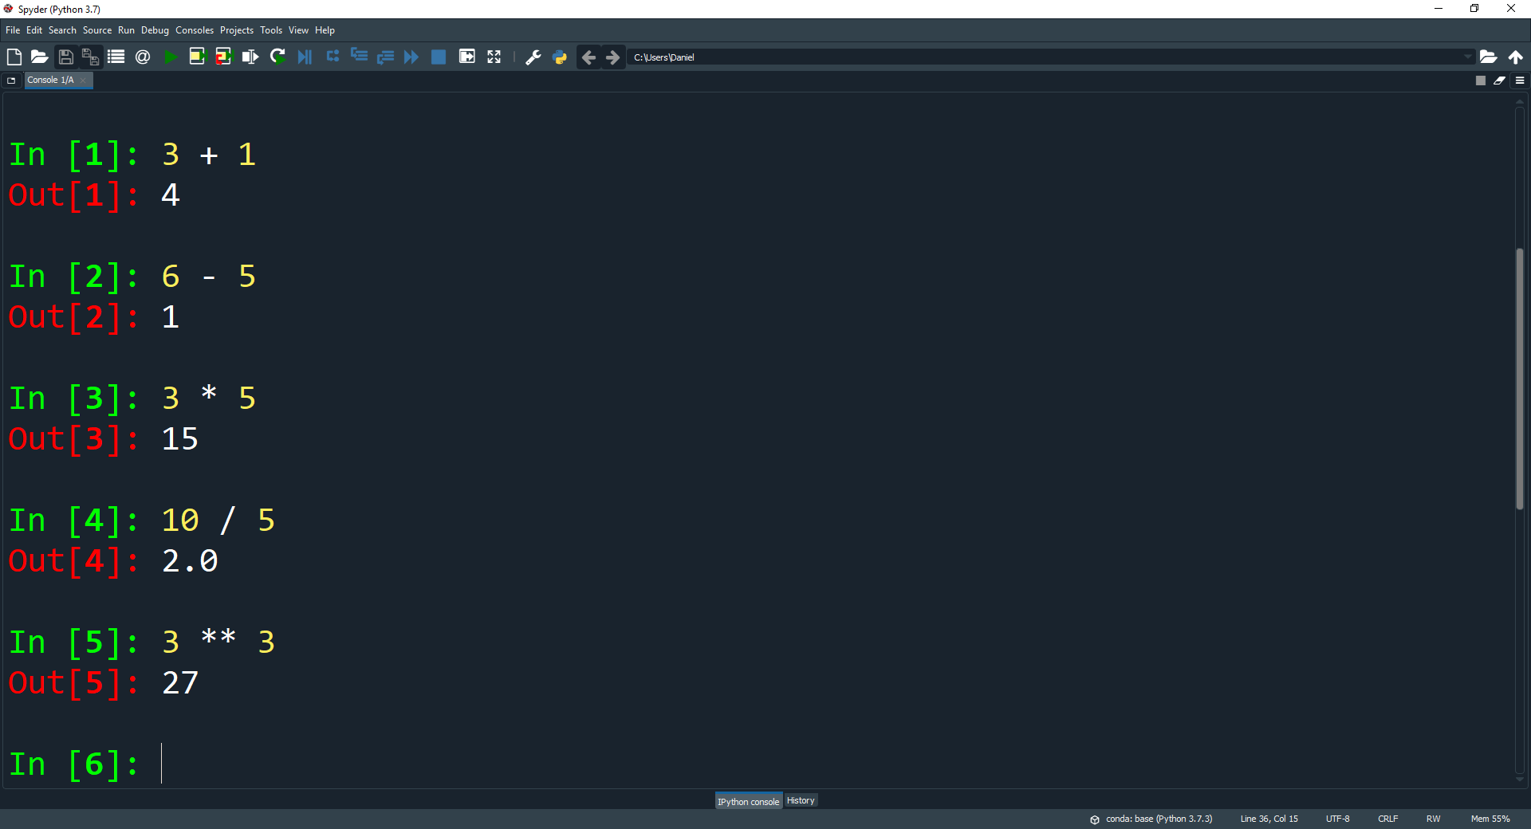
Task: Run current cell and go to next one
Action: click(223, 57)
